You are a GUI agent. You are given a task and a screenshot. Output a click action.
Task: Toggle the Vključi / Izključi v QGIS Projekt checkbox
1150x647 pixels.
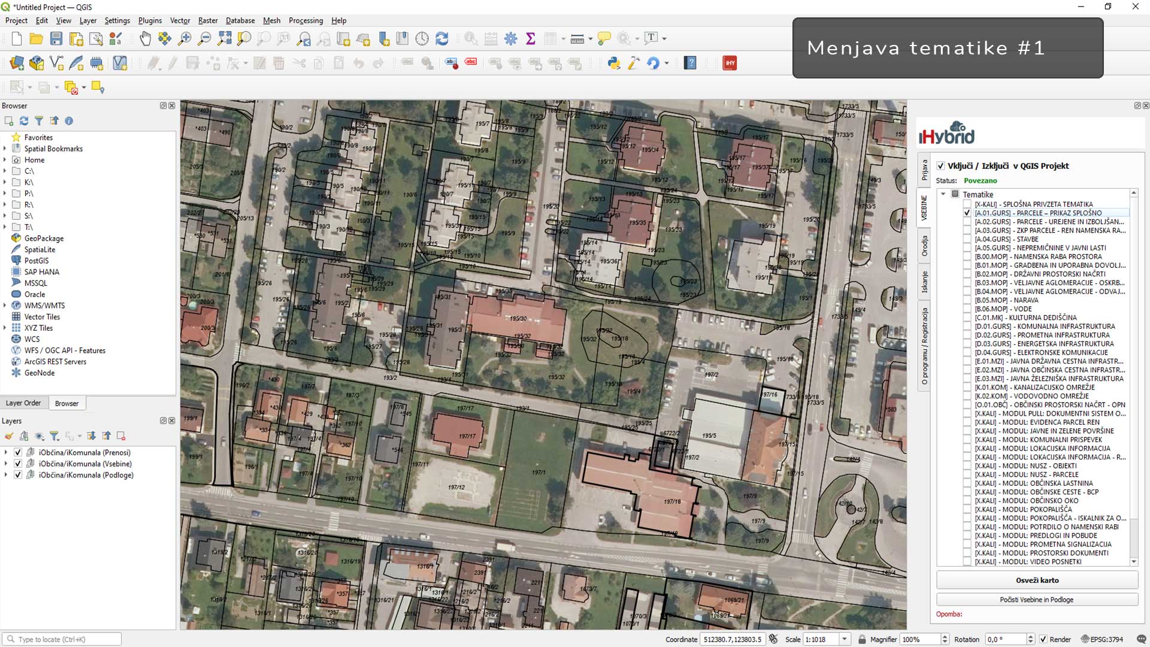pos(940,166)
